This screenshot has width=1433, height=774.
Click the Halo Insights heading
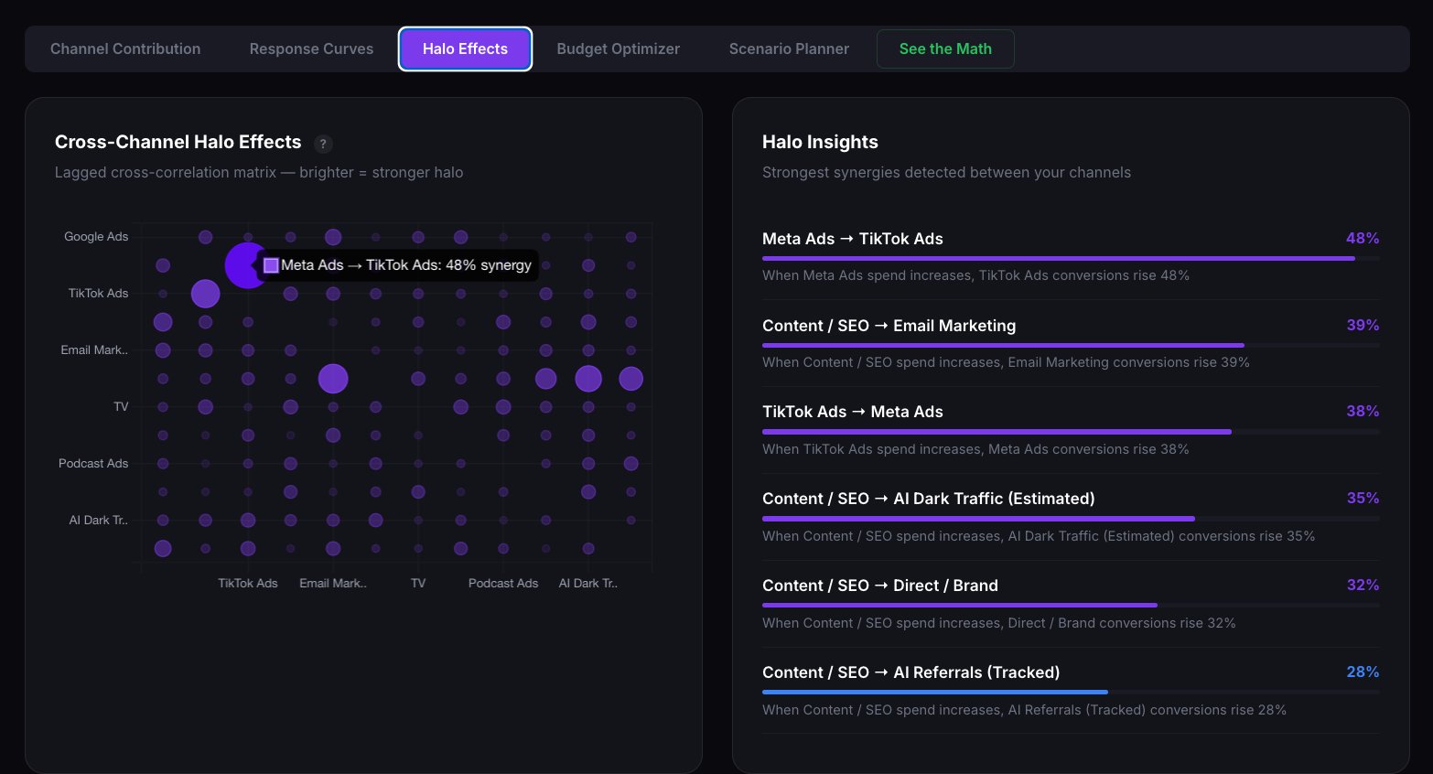tap(820, 142)
